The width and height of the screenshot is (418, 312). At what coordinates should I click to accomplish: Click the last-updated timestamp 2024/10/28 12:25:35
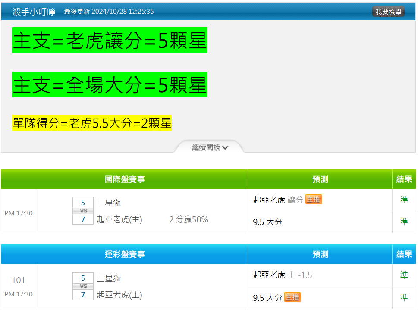tap(123, 12)
